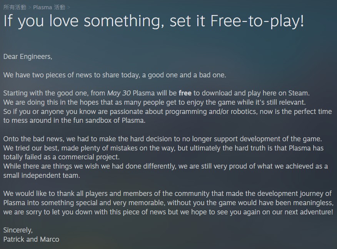This screenshot has height=249, width=337.
Task: Click the Patrick and Marco signature
Action: [31, 239]
